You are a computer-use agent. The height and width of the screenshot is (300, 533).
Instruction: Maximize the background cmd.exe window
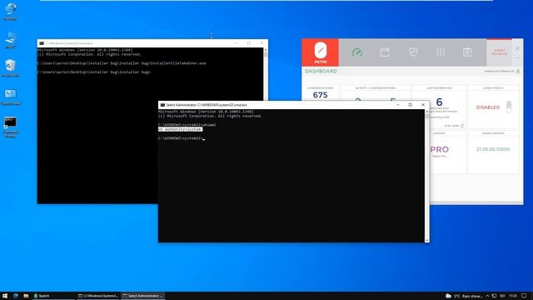pos(249,43)
